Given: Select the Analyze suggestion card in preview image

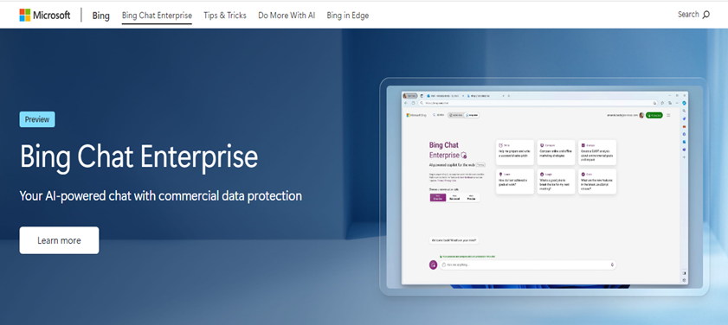Looking at the screenshot, I should [x=597, y=152].
